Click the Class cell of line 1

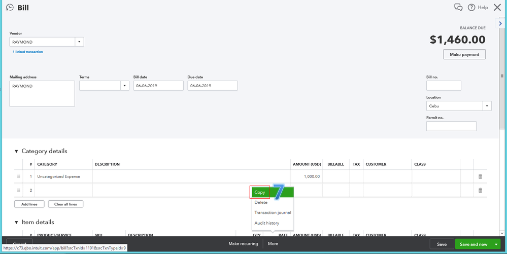point(436,176)
